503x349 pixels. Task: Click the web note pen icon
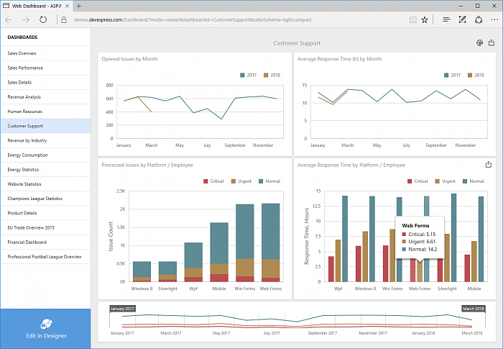tap(461, 20)
